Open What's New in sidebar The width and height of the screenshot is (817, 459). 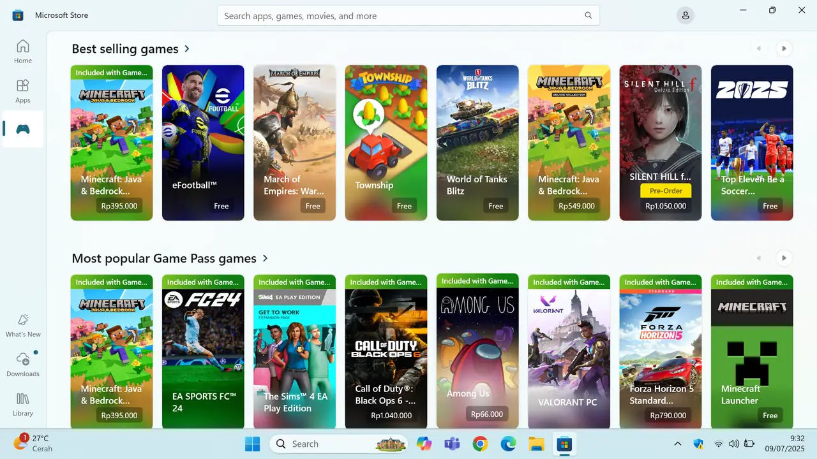(23, 325)
